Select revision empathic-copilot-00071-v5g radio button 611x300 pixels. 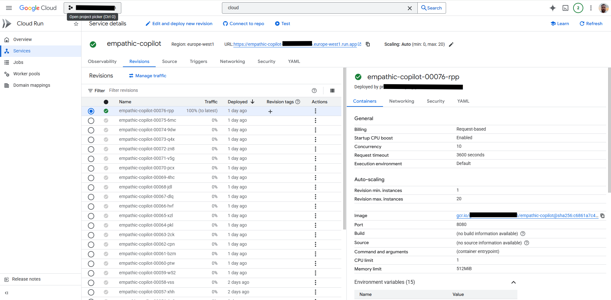[x=91, y=159]
